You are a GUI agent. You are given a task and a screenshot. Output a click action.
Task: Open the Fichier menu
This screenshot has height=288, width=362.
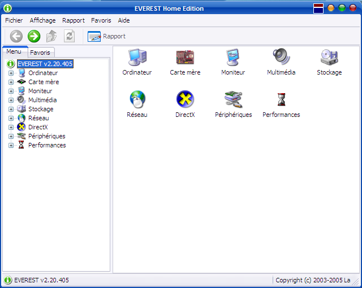click(14, 20)
